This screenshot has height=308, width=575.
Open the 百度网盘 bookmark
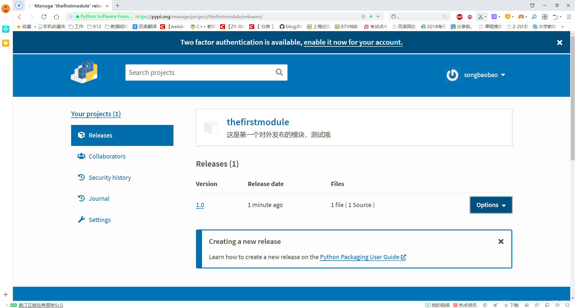point(404,27)
